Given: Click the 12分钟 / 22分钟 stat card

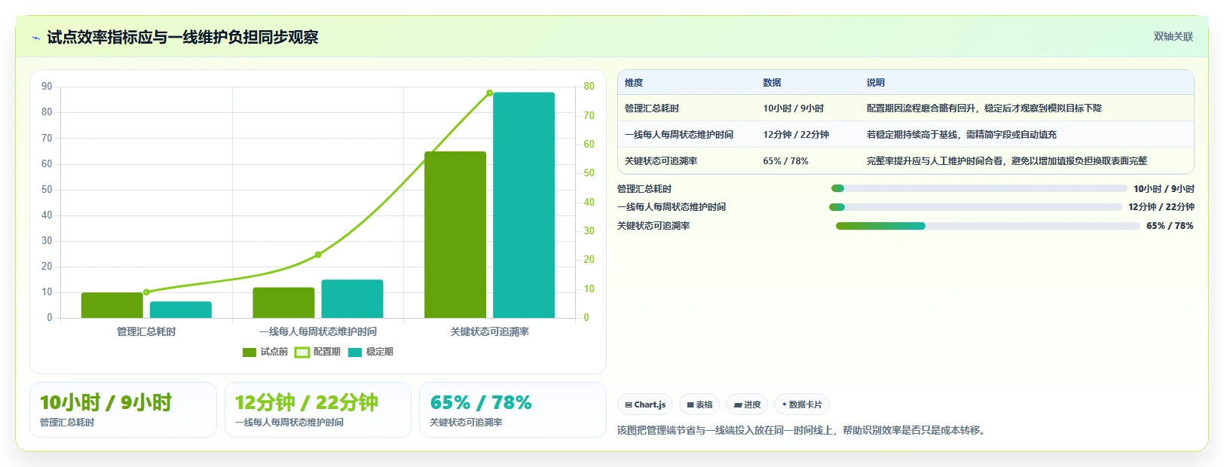Looking at the screenshot, I should point(317,410).
